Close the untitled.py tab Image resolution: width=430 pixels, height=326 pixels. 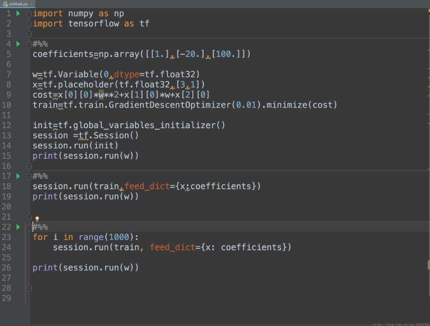coord(31,4)
